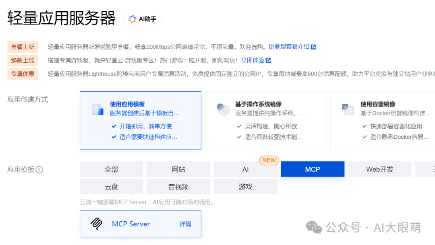Screen dimensions: 435x245
Task: Select the 基于操作系统镜像 creation card
Action: pos(266,121)
